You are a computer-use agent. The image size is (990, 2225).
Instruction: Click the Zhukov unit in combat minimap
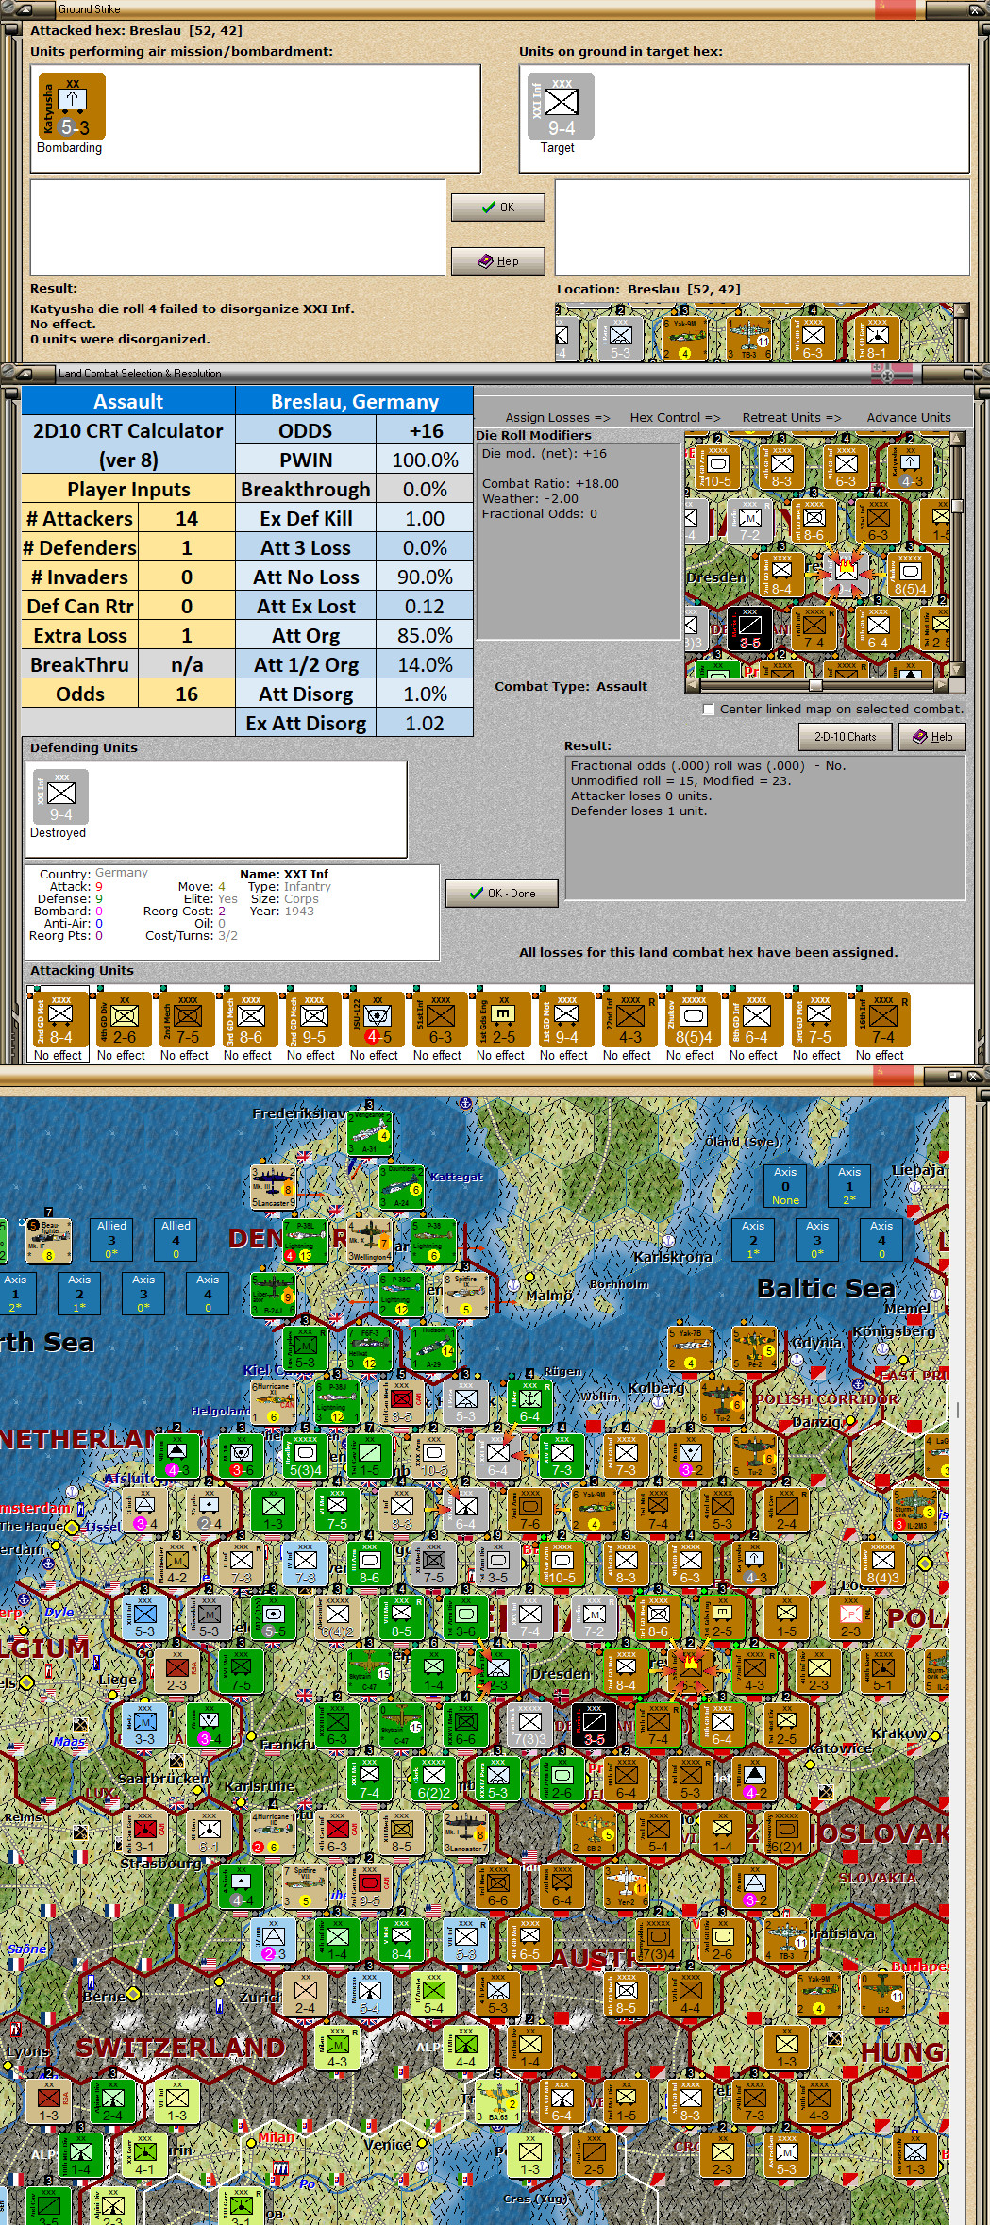[x=910, y=575]
